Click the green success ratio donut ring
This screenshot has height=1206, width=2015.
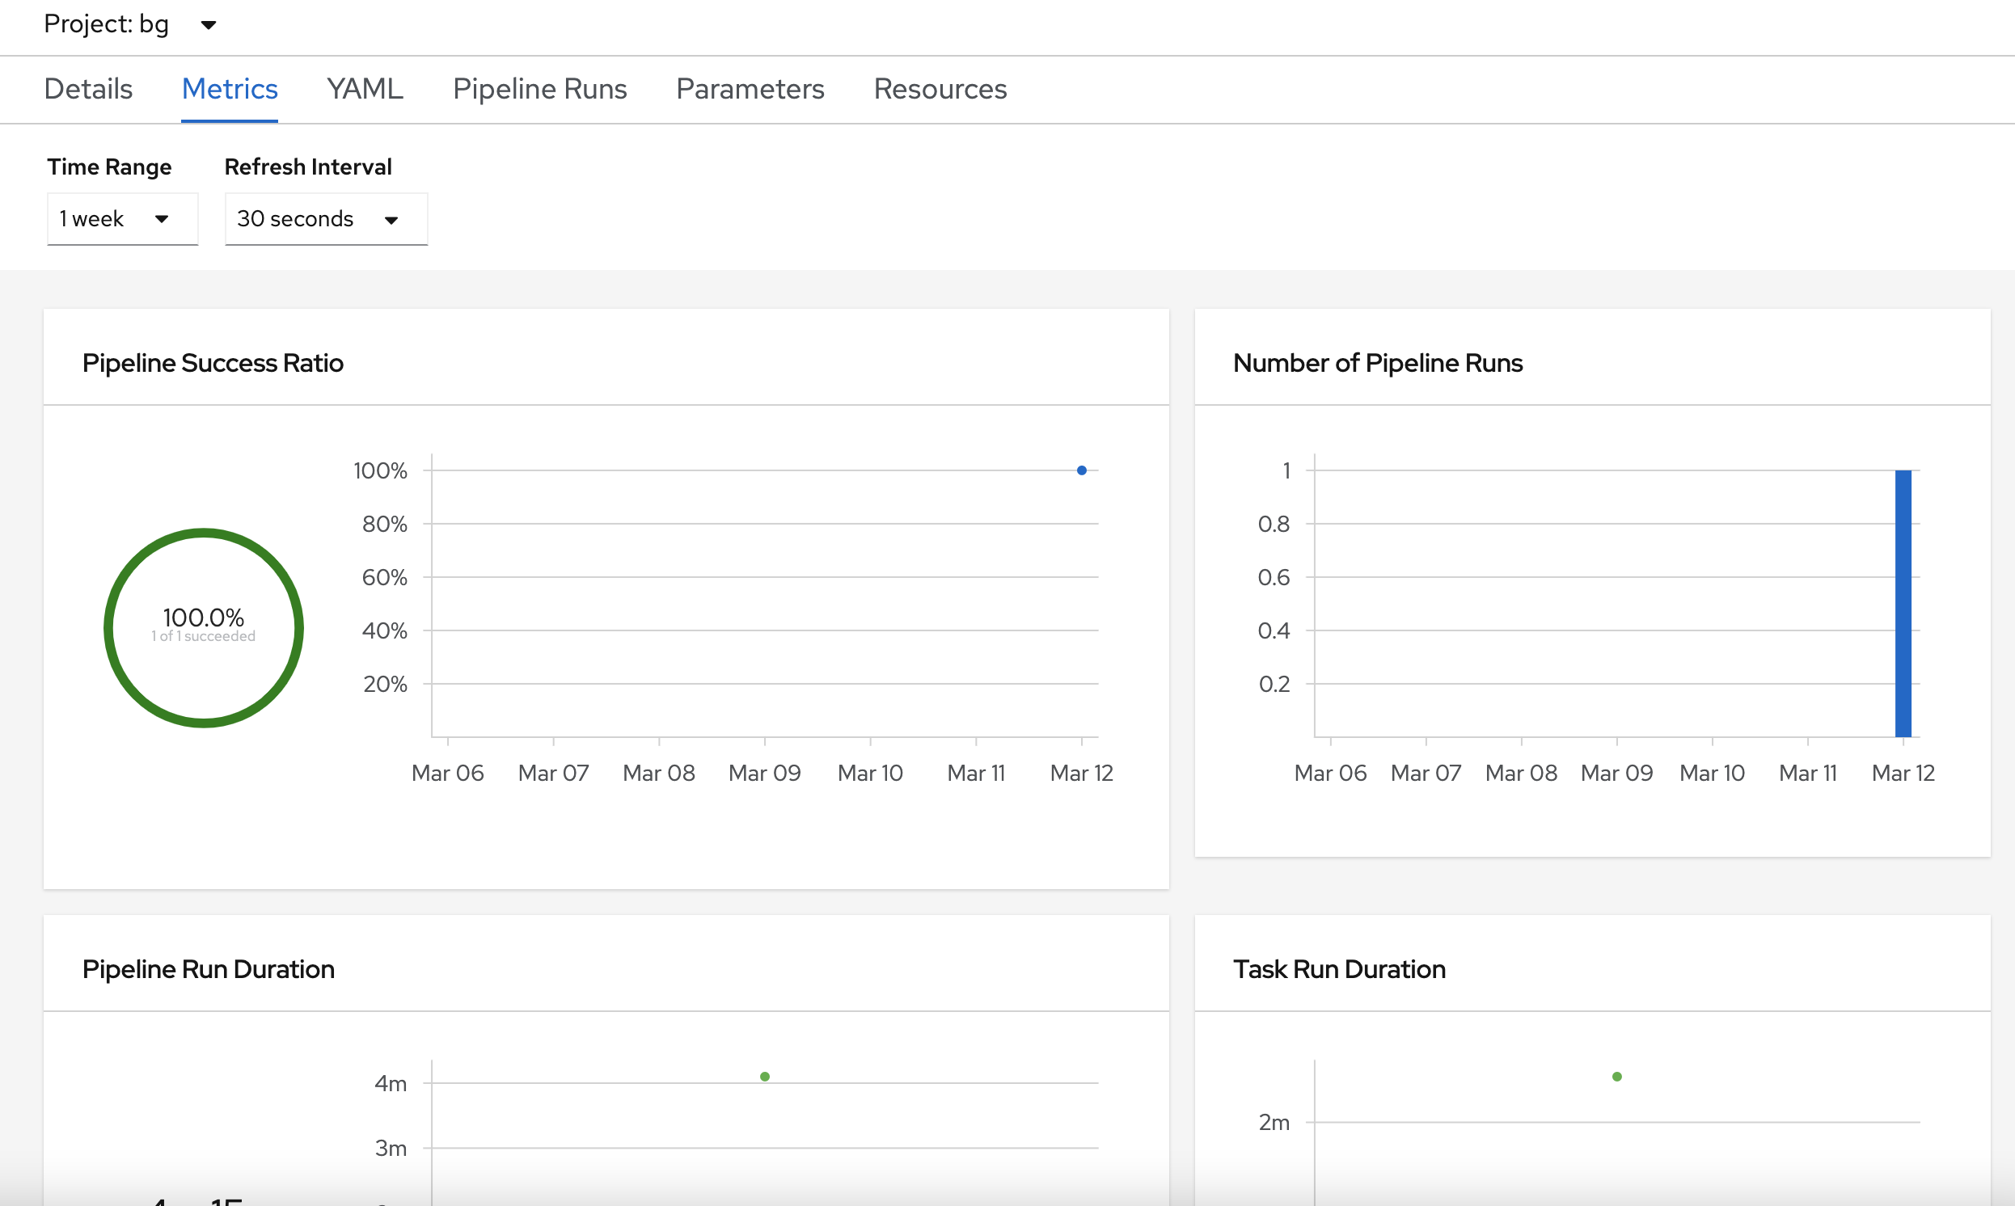pyautogui.click(x=109, y=628)
